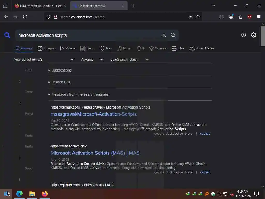This screenshot has height=199, width=265.
Task: Click the browser address bar URL
Action: tap(82, 17)
